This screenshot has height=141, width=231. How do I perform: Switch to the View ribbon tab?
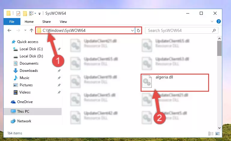(x=63, y=22)
